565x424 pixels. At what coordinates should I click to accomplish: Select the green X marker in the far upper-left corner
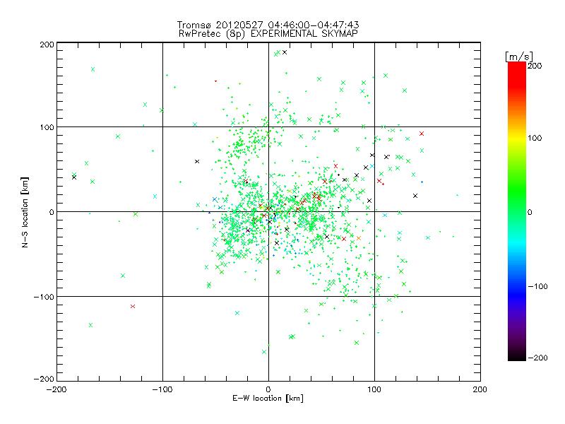[x=93, y=69]
